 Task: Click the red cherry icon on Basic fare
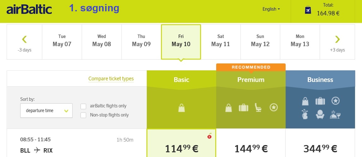(x=209, y=136)
